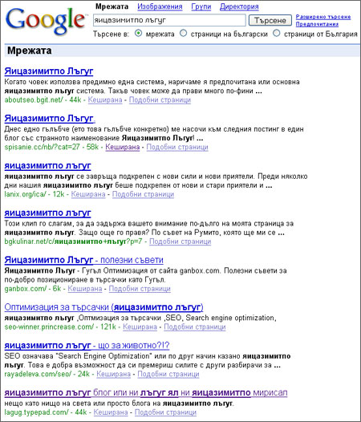Image resolution: width=361 pixels, height=422 pixels.
Task: Open the lanix.org result title link
Action: (x=47, y=166)
